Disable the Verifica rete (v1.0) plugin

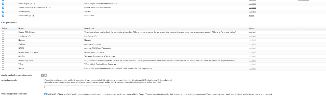tap(3, 16)
